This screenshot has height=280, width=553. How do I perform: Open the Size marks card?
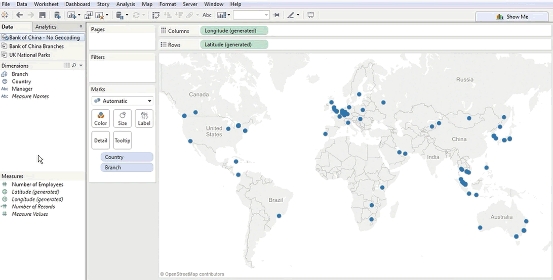point(123,119)
